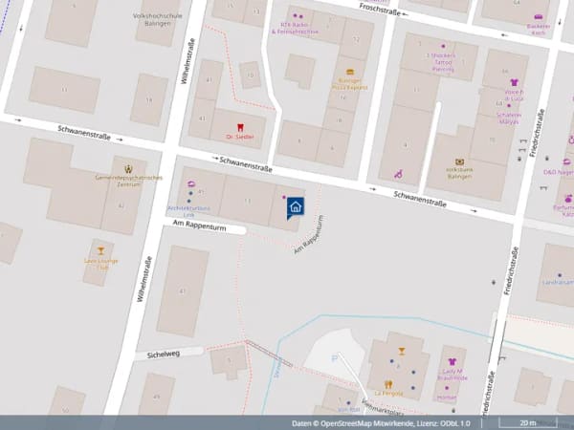Select the Dr. Siedler dentist tooth icon
Screen dimensions: 574x430
240,128
